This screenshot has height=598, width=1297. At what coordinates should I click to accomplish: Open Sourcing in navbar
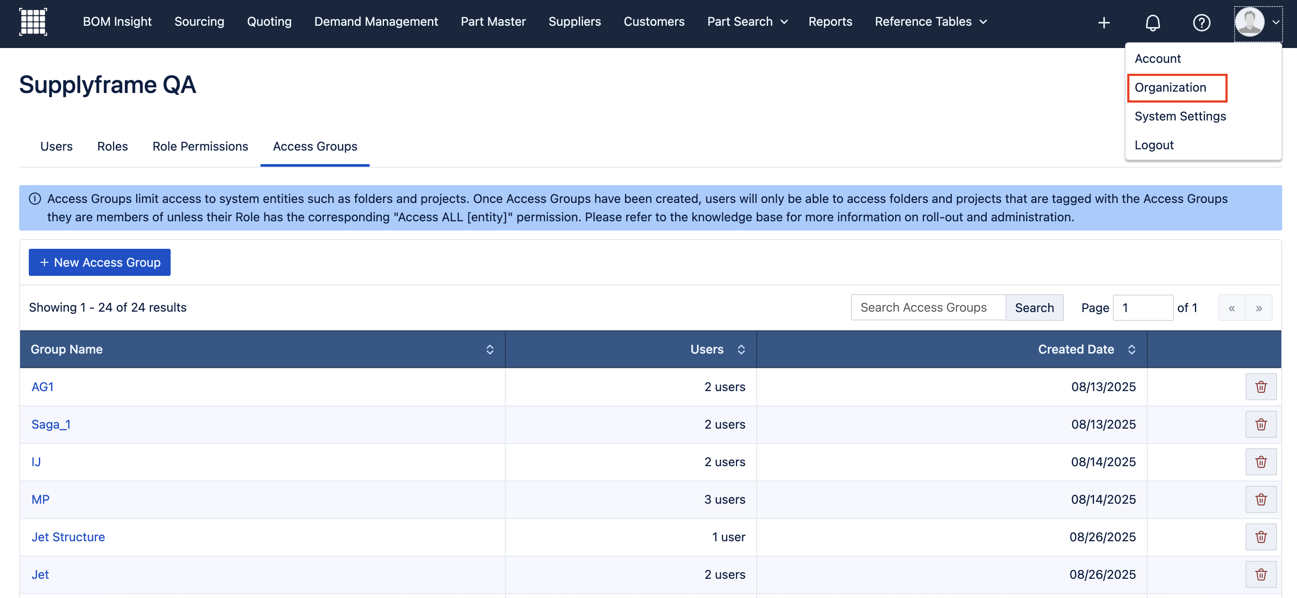tap(199, 22)
